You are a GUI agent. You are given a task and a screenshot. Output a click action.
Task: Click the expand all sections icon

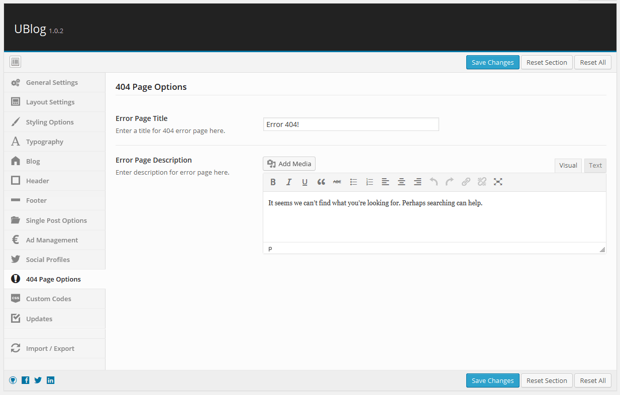[x=15, y=62]
